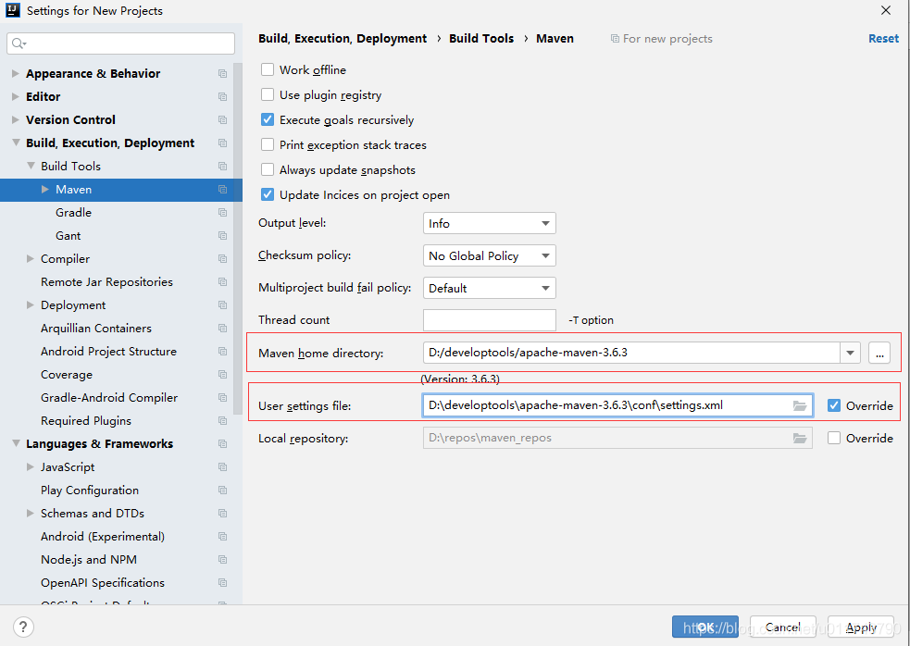910x646 pixels.
Task: Open the help question mark button
Action: coord(23,627)
